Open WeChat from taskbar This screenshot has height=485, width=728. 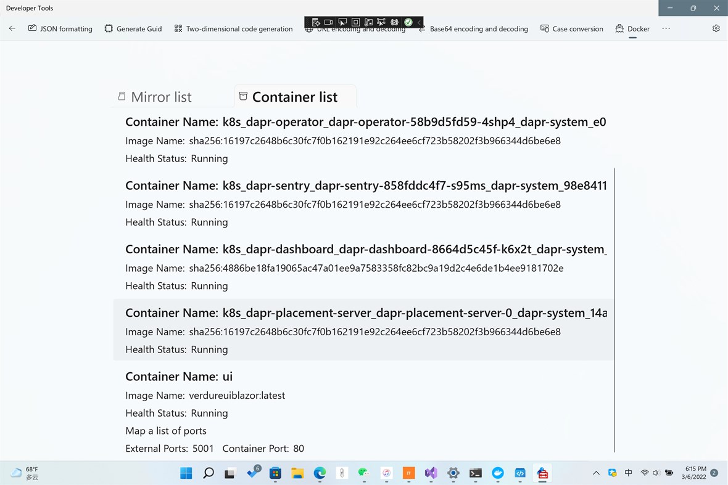[x=364, y=473]
